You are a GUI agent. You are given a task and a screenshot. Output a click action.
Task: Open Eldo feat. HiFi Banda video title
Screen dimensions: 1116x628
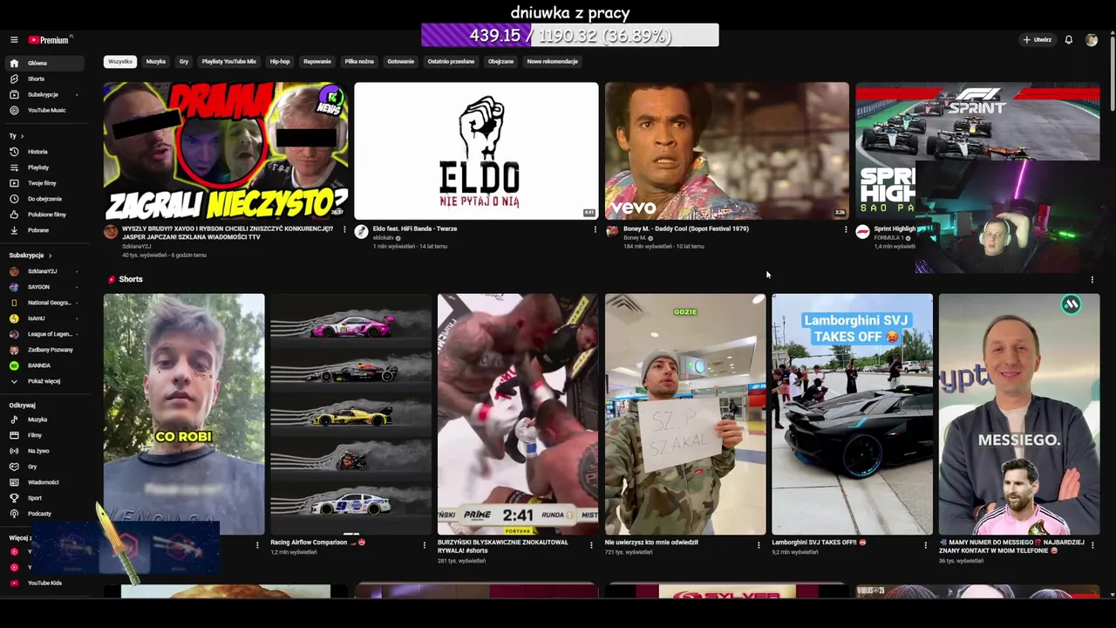pyautogui.click(x=415, y=229)
